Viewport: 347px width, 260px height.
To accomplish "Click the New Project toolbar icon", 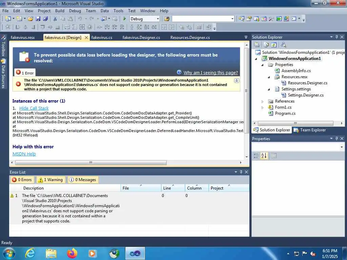I will pyautogui.click(x=8, y=19).
